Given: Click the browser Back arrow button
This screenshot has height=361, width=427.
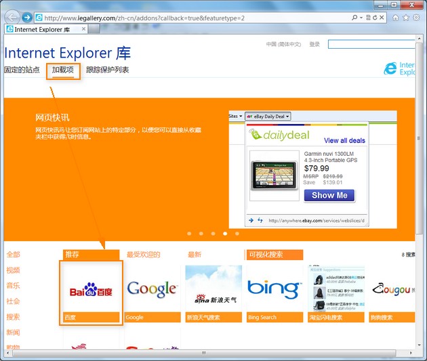Looking at the screenshot, I should [x=12, y=18].
